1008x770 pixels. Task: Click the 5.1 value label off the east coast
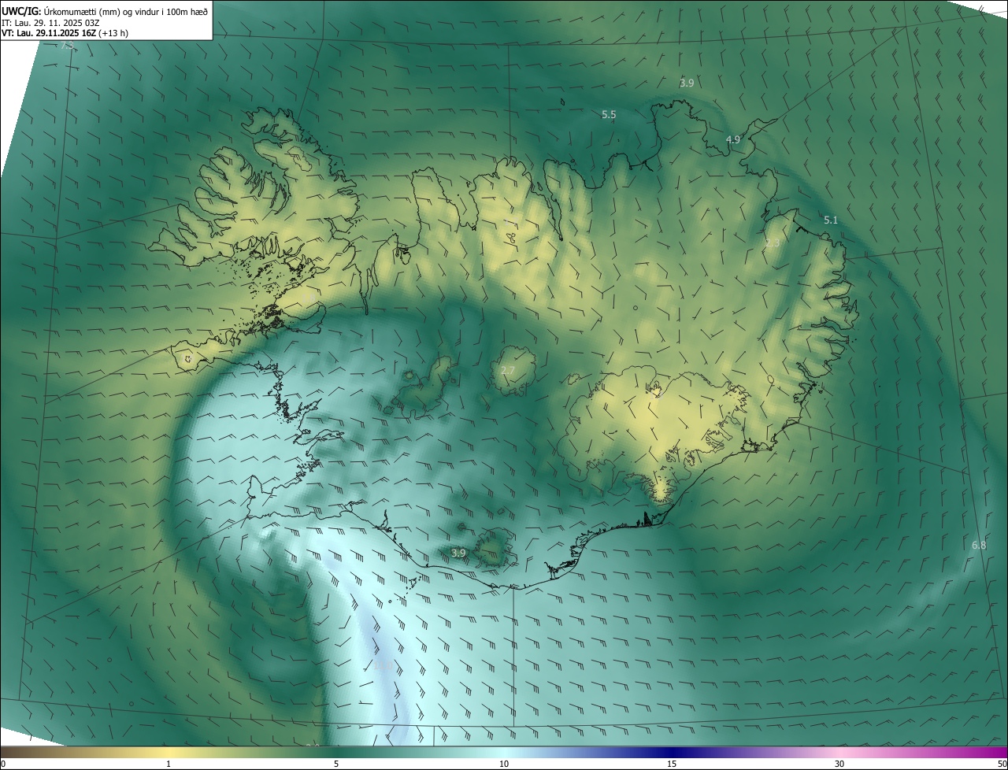[831, 220]
